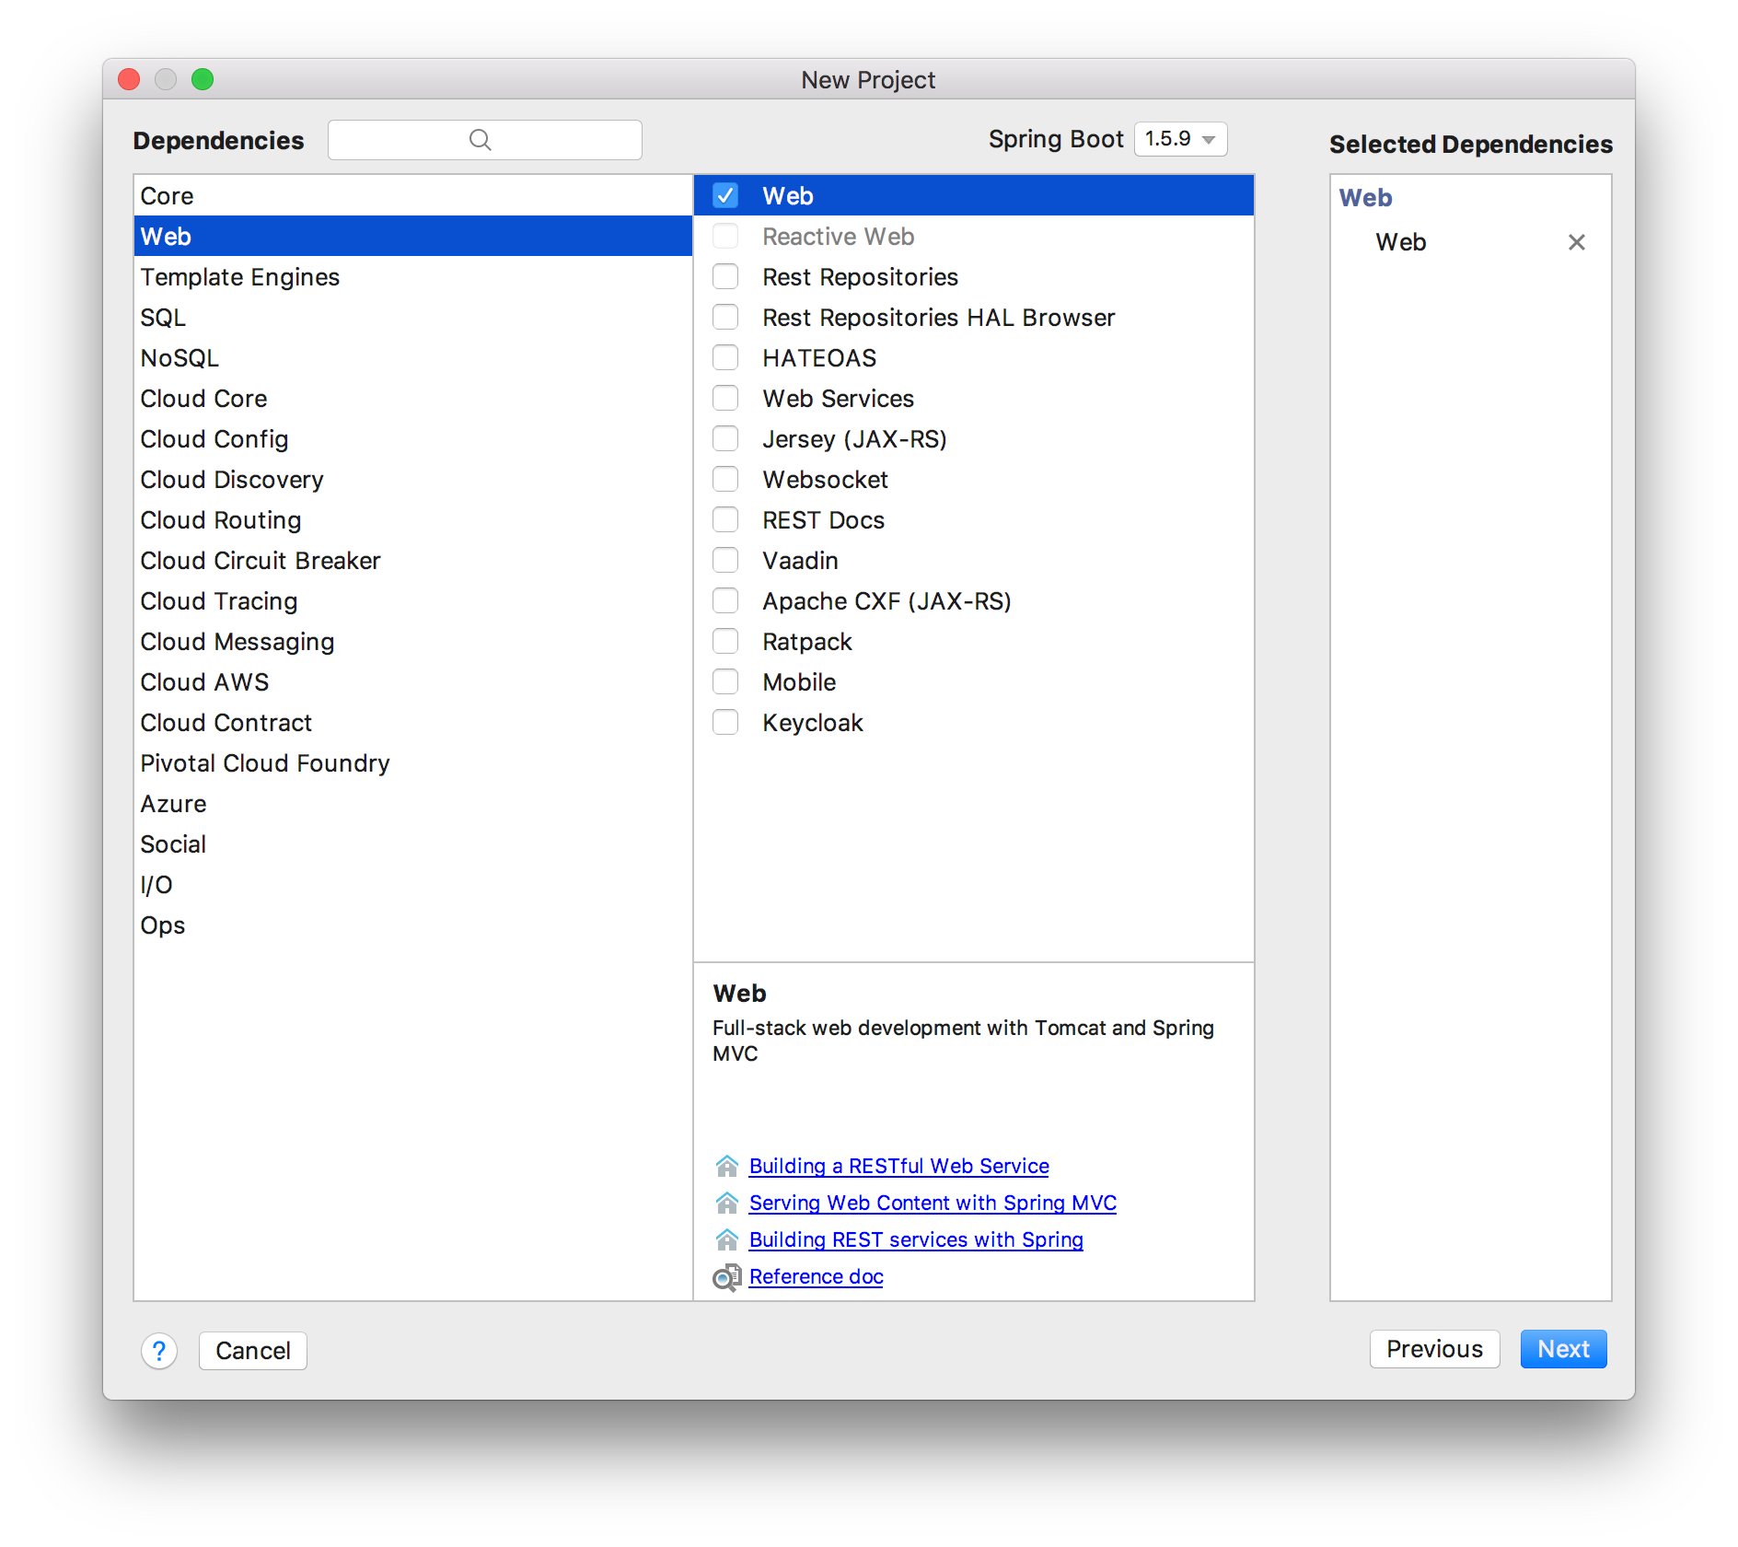The width and height of the screenshot is (1738, 1547).
Task: Click the Reference doc icon
Action: coord(727,1277)
